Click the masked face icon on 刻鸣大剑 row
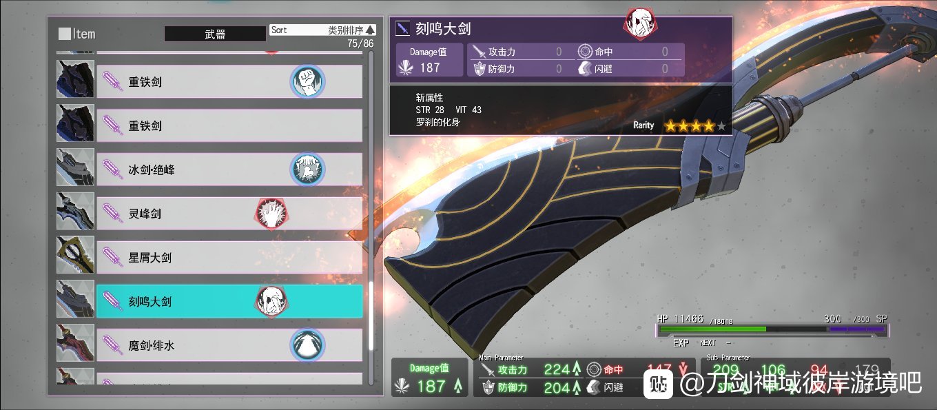Viewport: 937px width, 410px height. click(272, 301)
